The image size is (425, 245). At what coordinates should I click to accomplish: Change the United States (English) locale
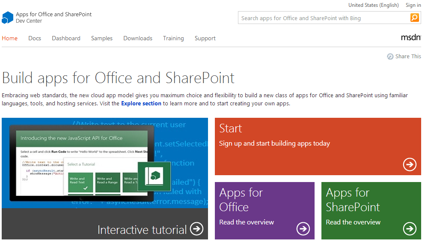tap(373, 5)
